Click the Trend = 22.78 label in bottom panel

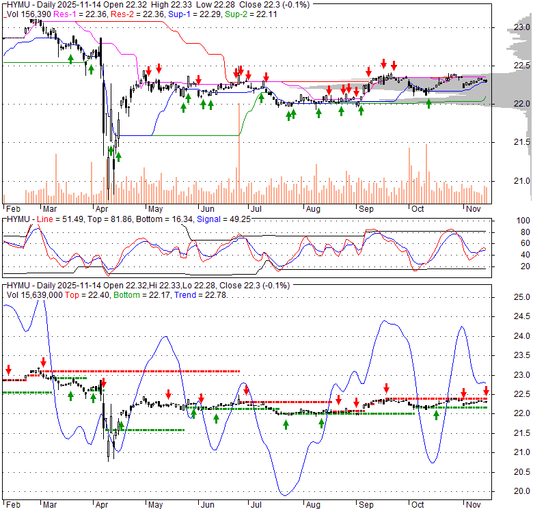click(208, 295)
